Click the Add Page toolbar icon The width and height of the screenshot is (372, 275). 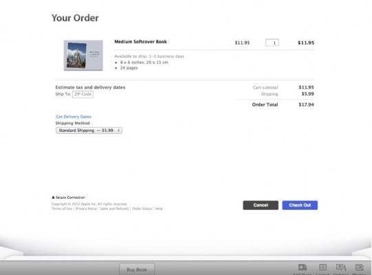(303, 267)
